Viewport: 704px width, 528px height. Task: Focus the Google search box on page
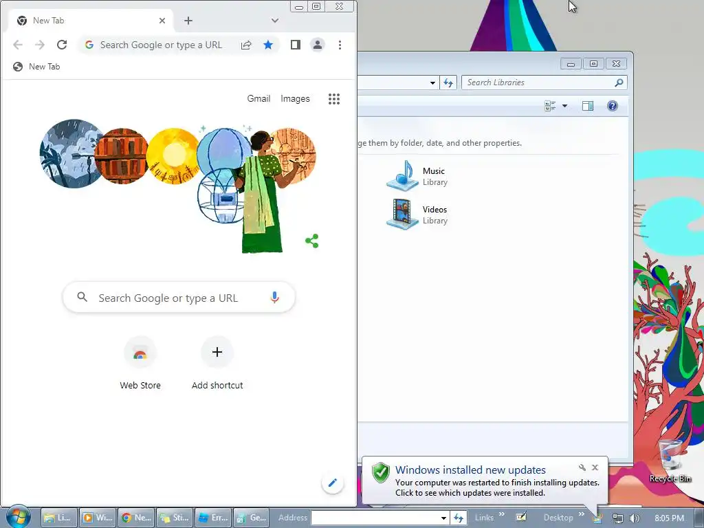(x=179, y=298)
